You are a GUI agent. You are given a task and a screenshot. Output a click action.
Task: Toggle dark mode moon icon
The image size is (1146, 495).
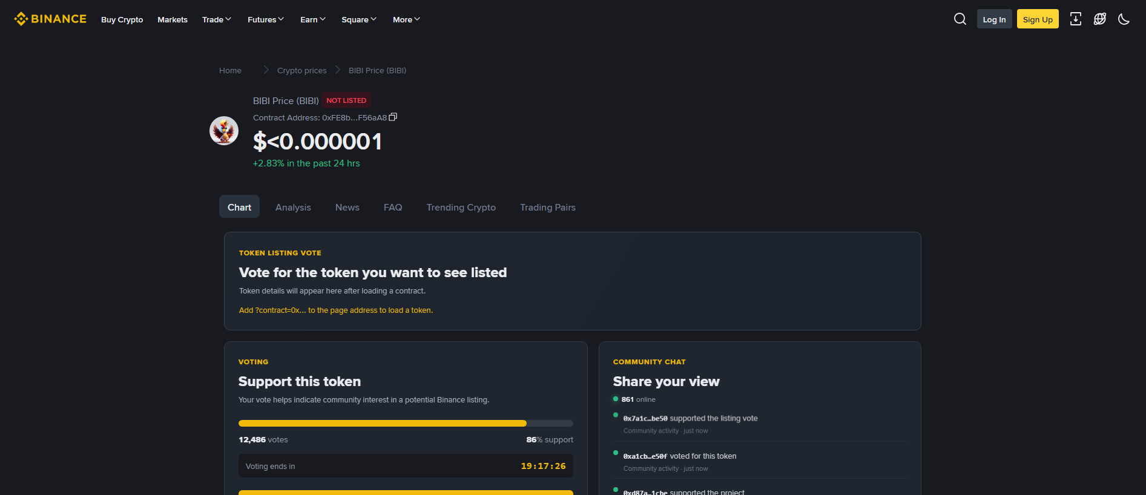[x=1124, y=19]
